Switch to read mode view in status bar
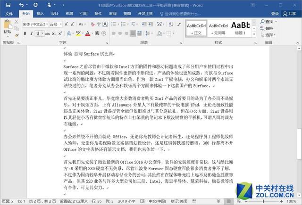The height and width of the screenshot is (205, 302). pos(218,201)
